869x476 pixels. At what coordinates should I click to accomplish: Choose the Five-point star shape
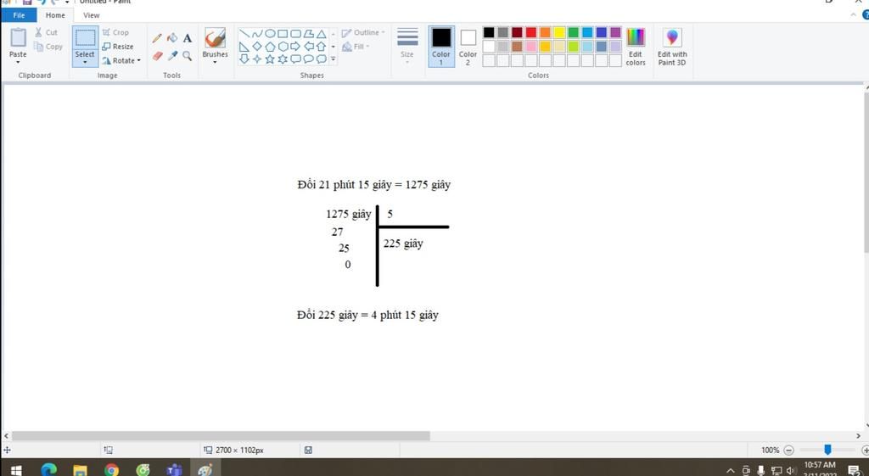(270, 59)
